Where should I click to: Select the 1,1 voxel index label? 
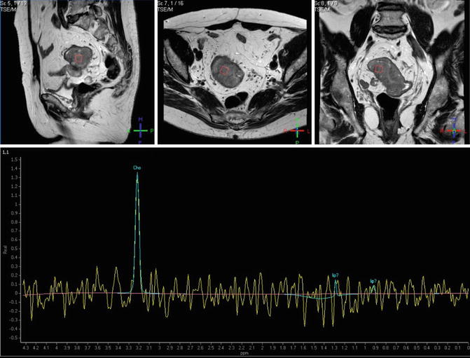coord(6,152)
